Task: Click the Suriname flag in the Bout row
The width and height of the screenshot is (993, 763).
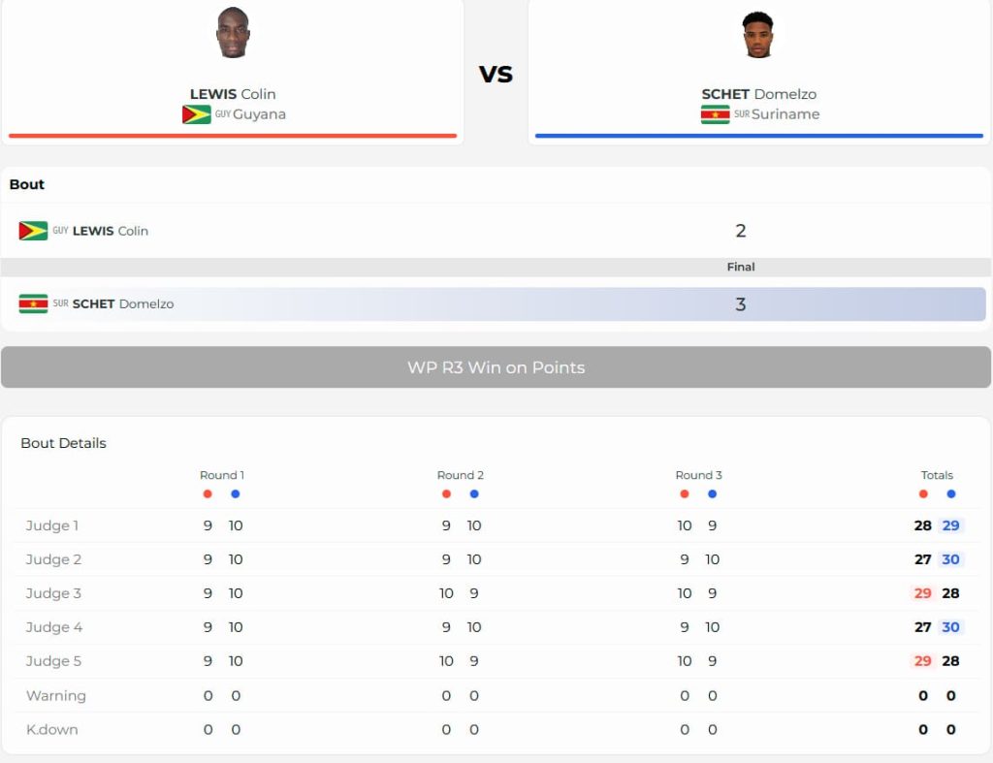Action: 34,303
